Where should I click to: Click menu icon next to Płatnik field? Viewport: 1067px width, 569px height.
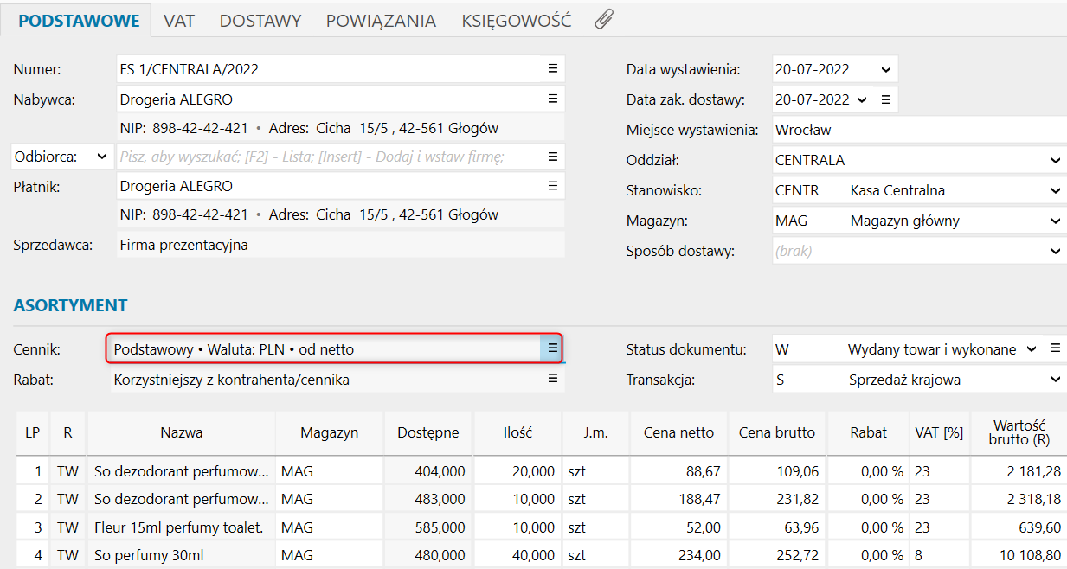553,186
